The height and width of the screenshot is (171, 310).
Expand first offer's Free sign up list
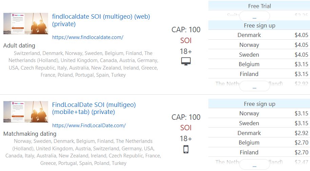pos(254,87)
